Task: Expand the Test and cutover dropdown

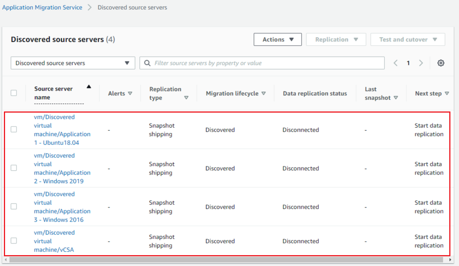Action: pos(408,39)
